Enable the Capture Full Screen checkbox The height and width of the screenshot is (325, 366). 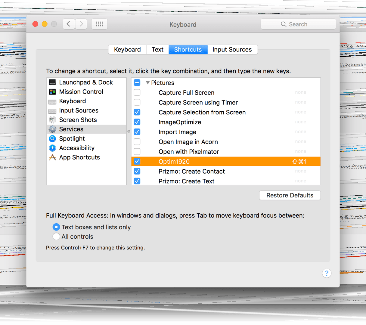click(x=137, y=92)
